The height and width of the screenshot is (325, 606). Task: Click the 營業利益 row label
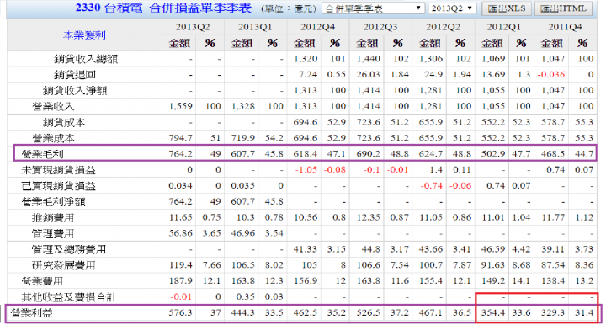click(32, 313)
